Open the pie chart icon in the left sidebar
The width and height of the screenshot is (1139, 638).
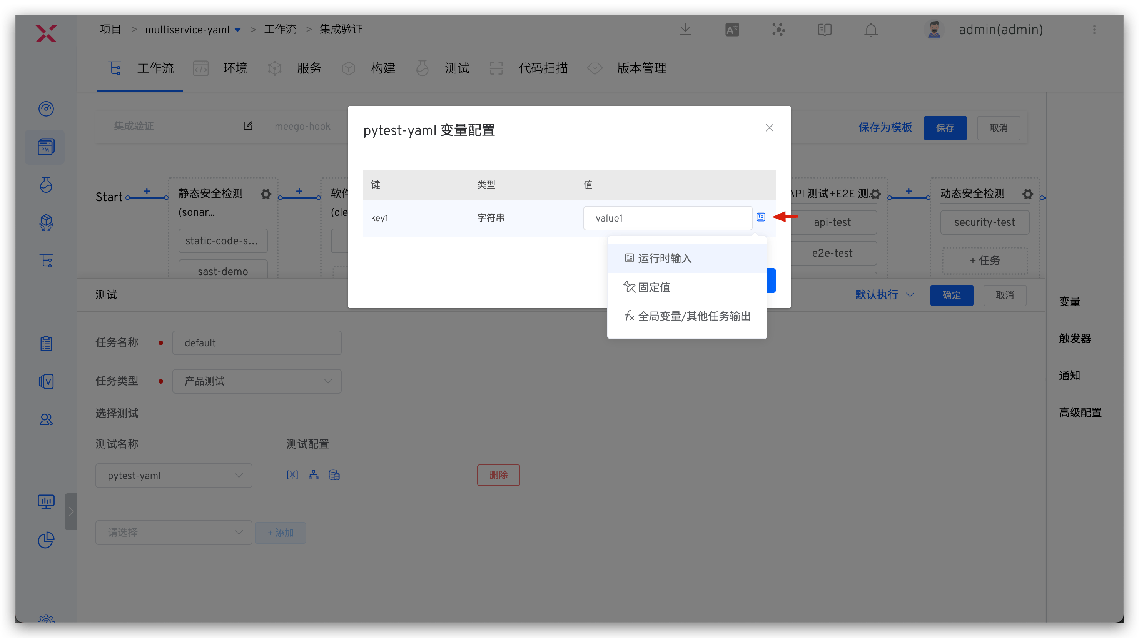click(46, 540)
